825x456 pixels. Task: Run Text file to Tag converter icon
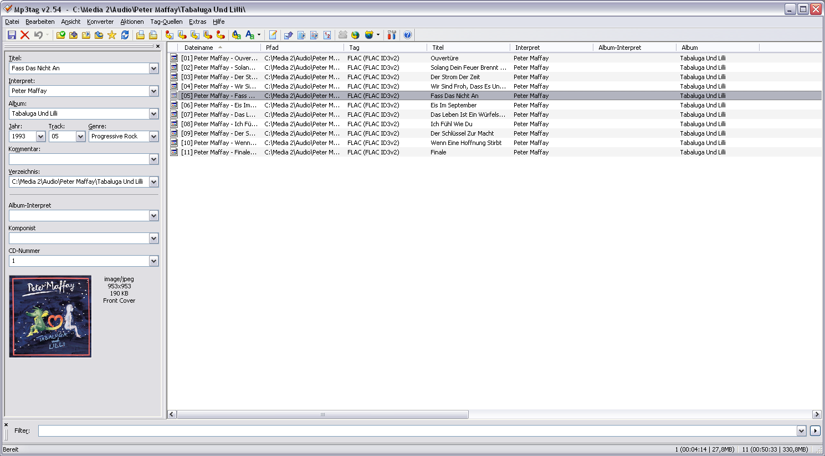click(x=207, y=35)
